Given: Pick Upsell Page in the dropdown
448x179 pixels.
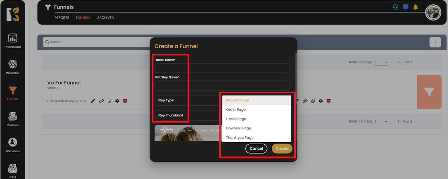Looking at the screenshot, I should pyautogui.click(x=236, y=119).
